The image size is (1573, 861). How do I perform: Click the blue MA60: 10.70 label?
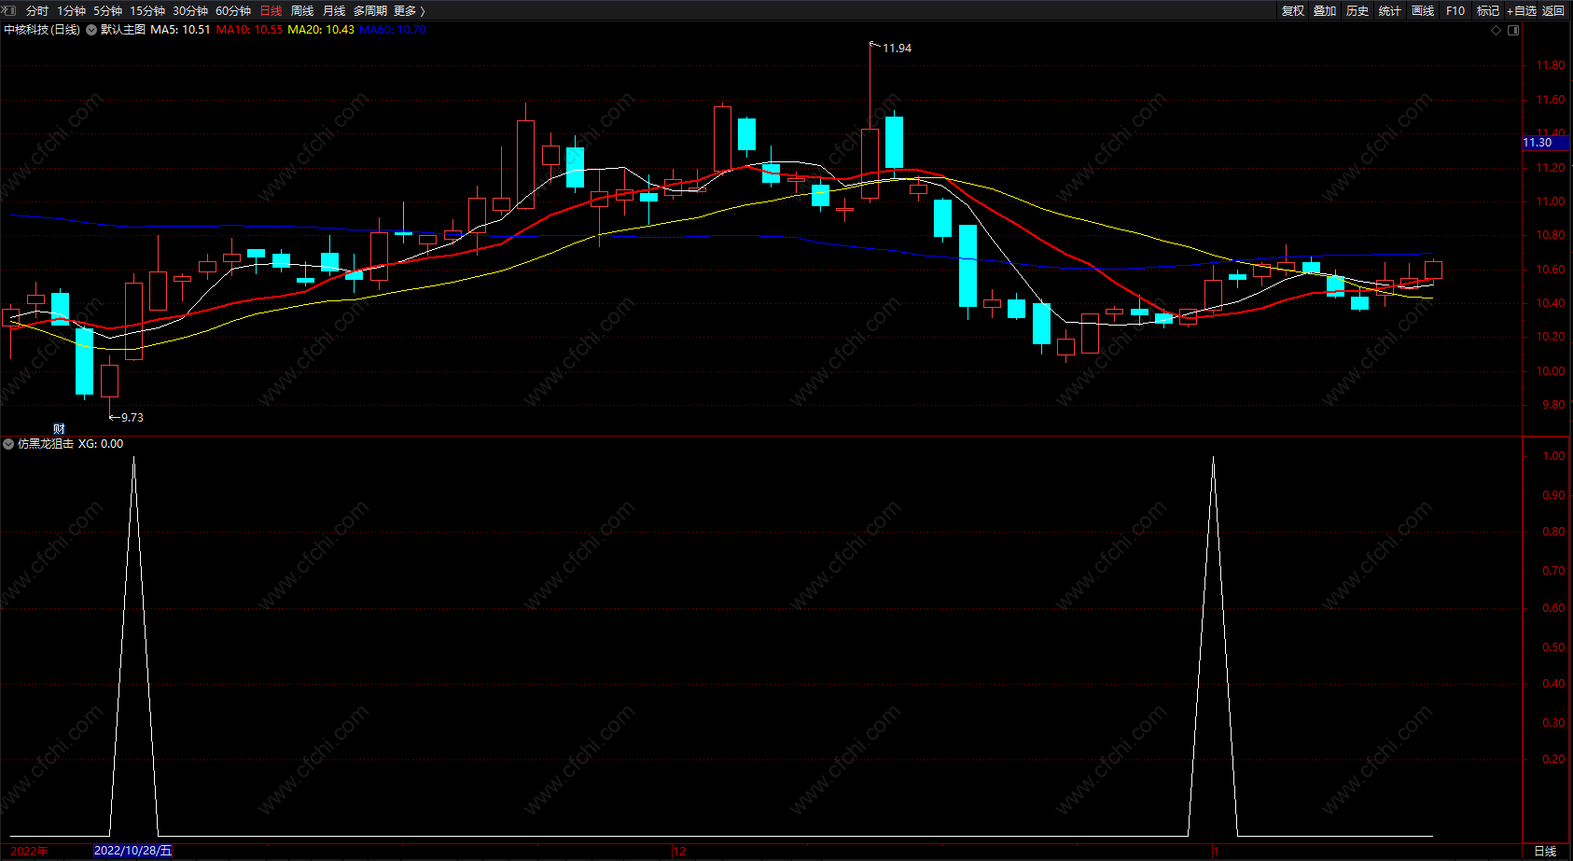click(393, 30)
